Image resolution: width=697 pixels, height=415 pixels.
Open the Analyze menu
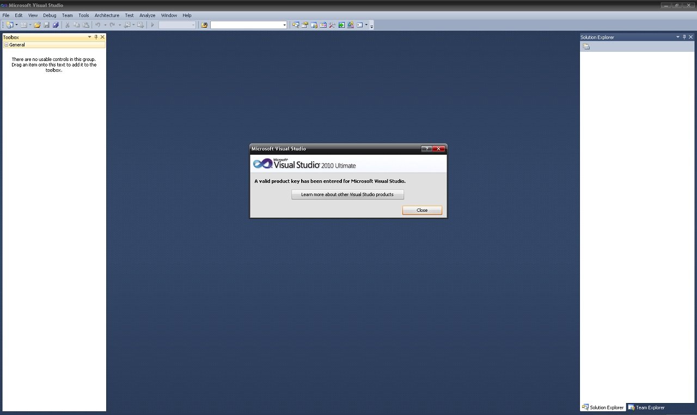coord(147,15)
